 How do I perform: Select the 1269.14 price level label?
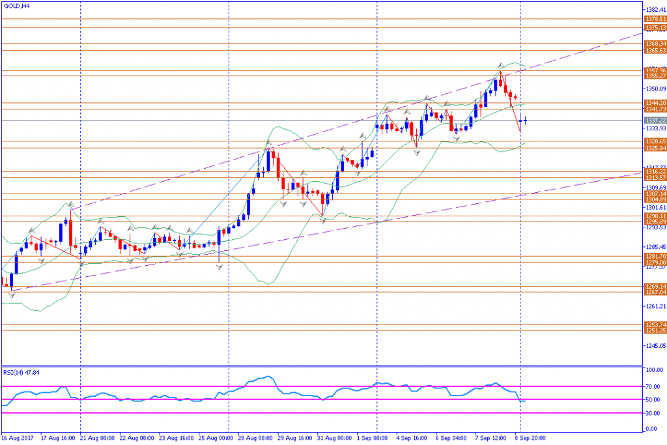tap(655, 287)
